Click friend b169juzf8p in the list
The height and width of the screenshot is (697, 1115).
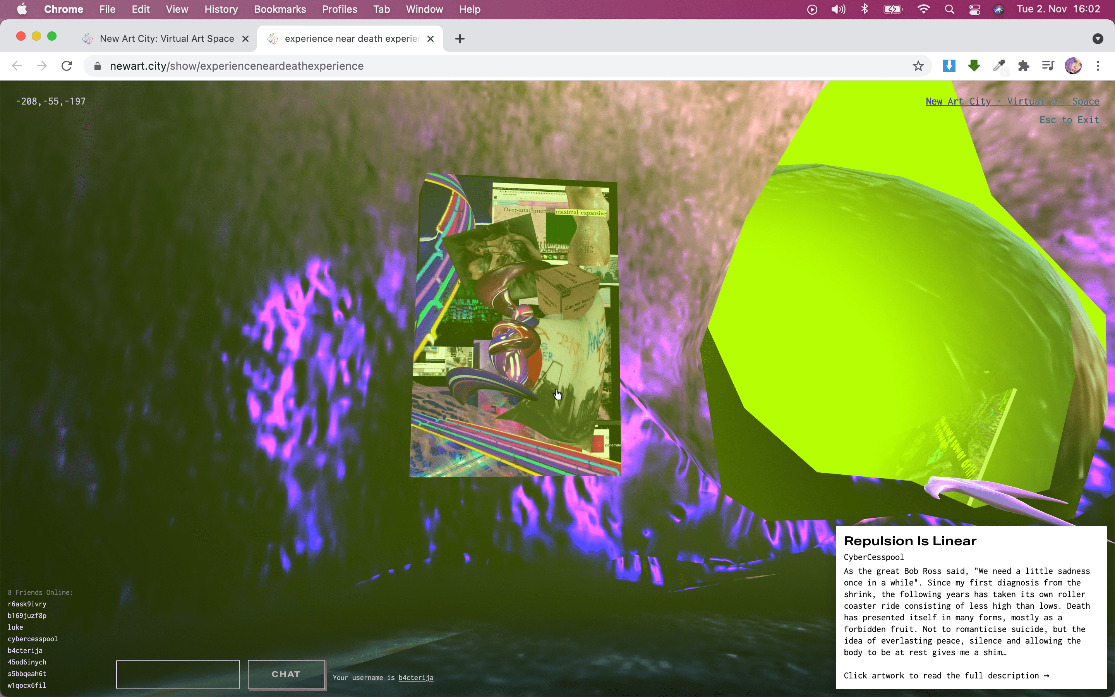click(x=27, y=616)
